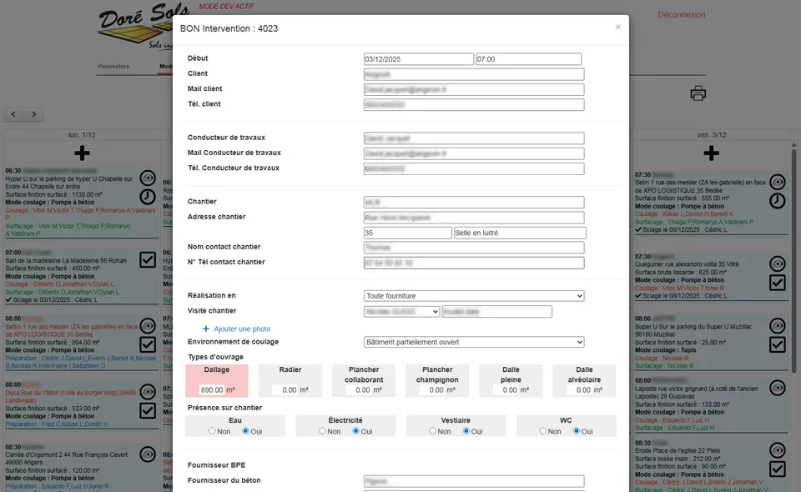Screen dimensions: 801x492
Task: Open the 'Réalisation en' dropdown
Action: click(474, 296)
